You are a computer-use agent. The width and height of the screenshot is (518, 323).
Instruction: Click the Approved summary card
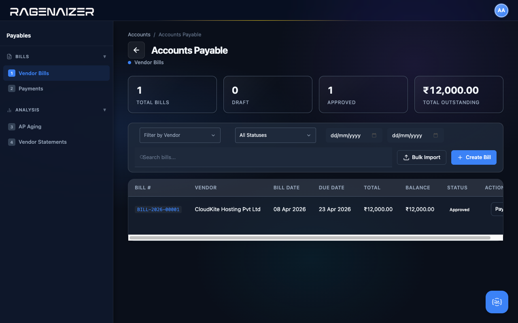[x=363, y=94]
